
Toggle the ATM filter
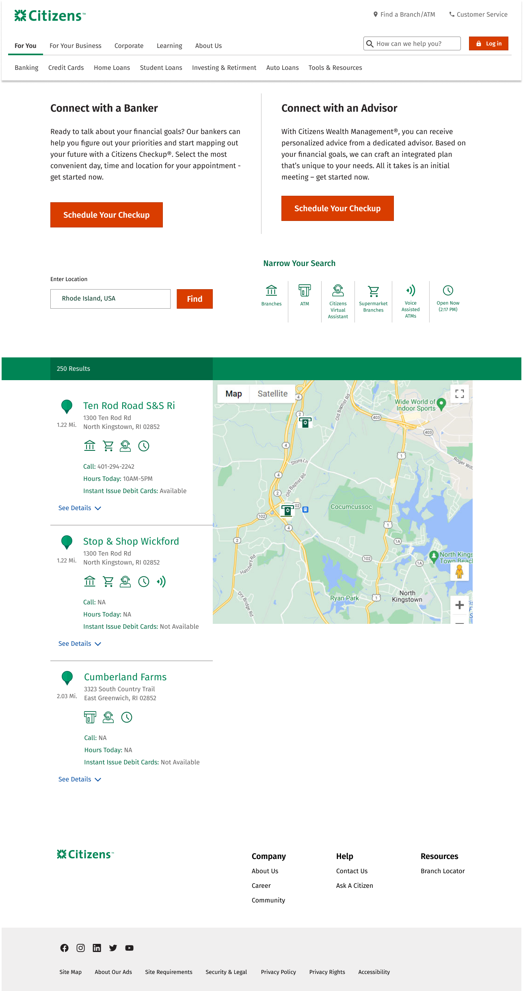pyautogui.click(x=305, y=291)
